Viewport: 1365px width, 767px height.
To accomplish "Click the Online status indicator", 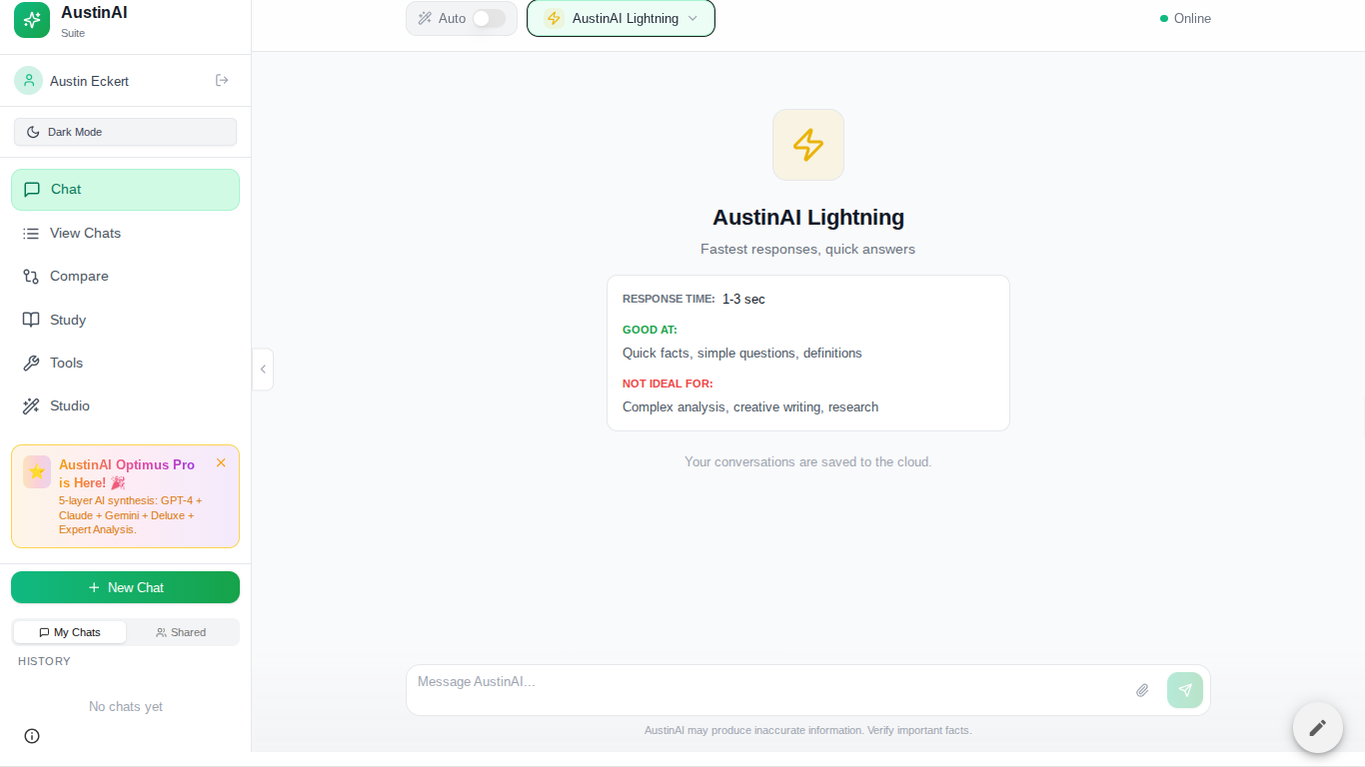I will pyautogui.click(x=1185, y=18).
